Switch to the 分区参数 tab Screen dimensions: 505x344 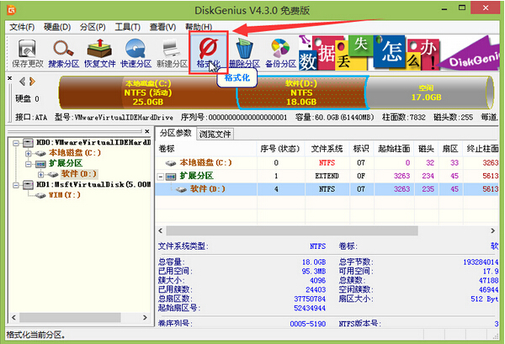point(176,133)
